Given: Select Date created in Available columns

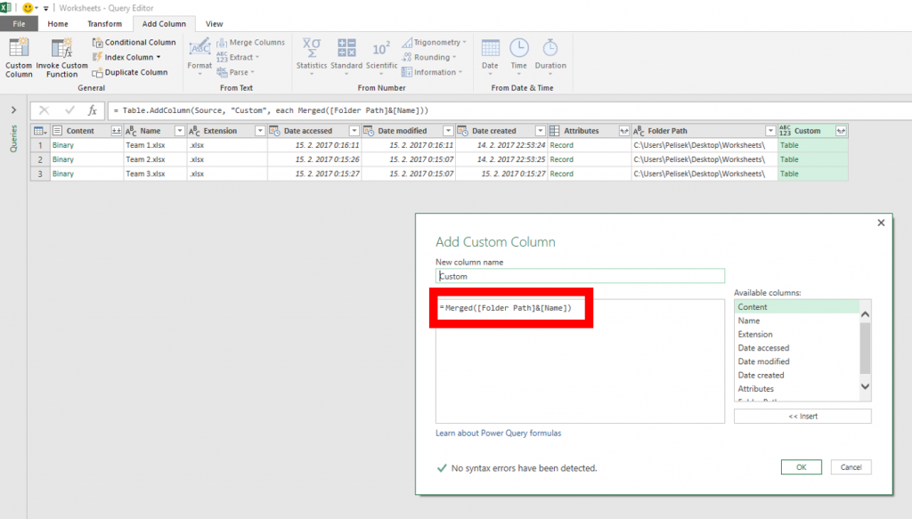Looking at the screenshot, I should 795,376.
